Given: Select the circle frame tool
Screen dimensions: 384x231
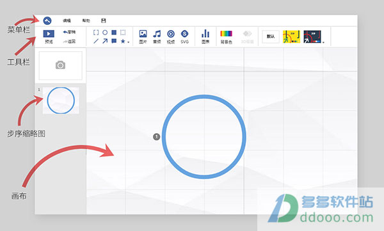Looking at the screenshot, I should (x=105, y=33).
